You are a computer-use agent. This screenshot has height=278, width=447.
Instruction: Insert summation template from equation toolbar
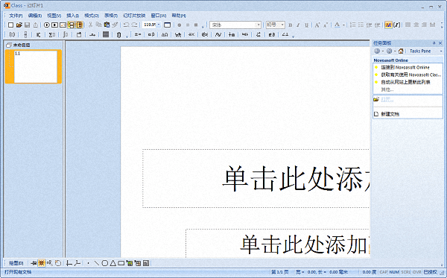click(51, 35)
